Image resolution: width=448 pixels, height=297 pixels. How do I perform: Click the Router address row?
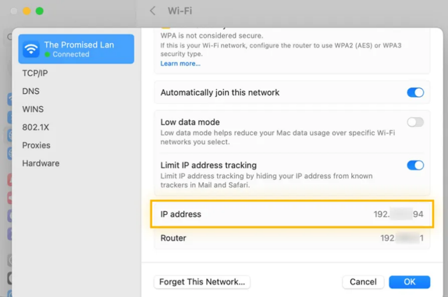pyautogui.click(x=292, y=238)
